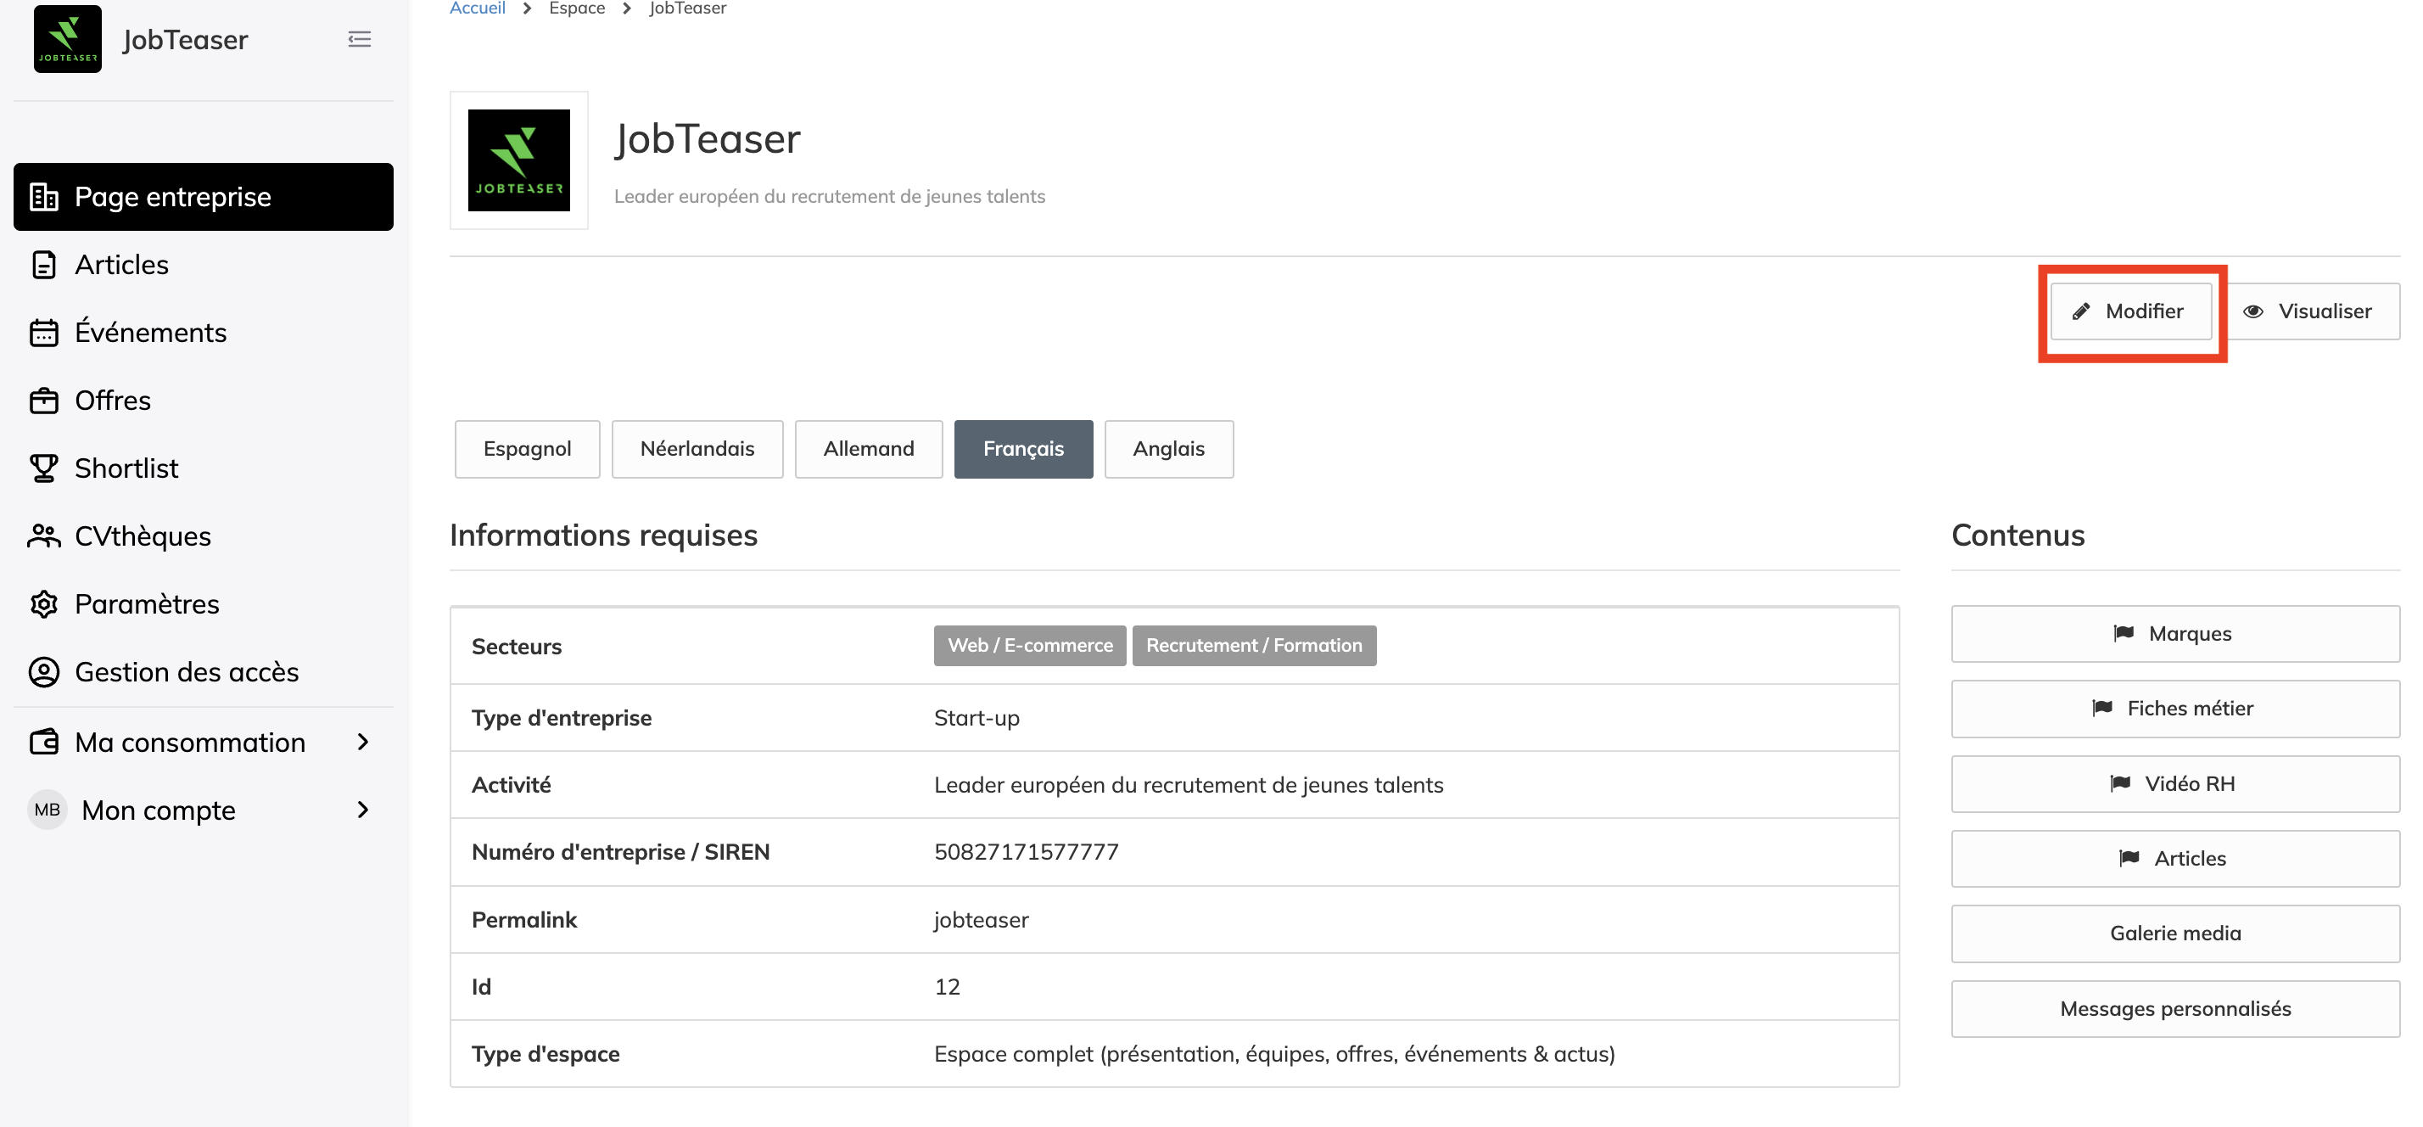
Task: Collapse the sidebar with the hamburger icon
Action: 360,40
